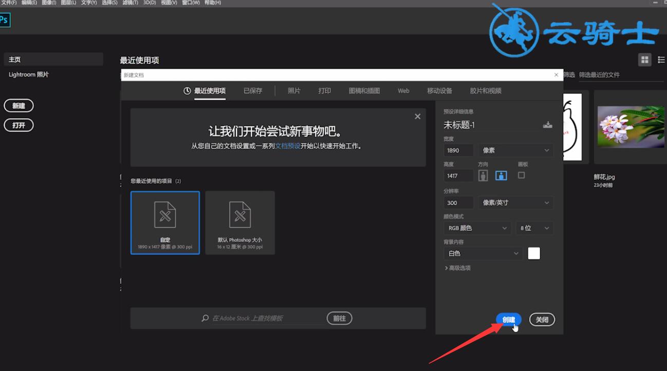Click the 创建 button
Image resolution: width=667 pixels, height=371 pixels.
tap(508, 320)
